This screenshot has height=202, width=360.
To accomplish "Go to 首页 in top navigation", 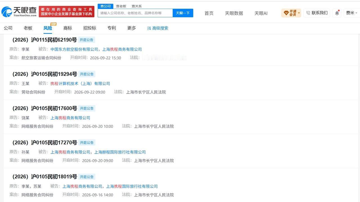I will click(209, 13).
